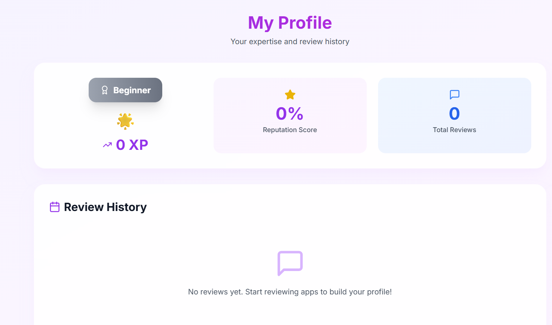Click the Review History section heading

click(x=105, y=207)
